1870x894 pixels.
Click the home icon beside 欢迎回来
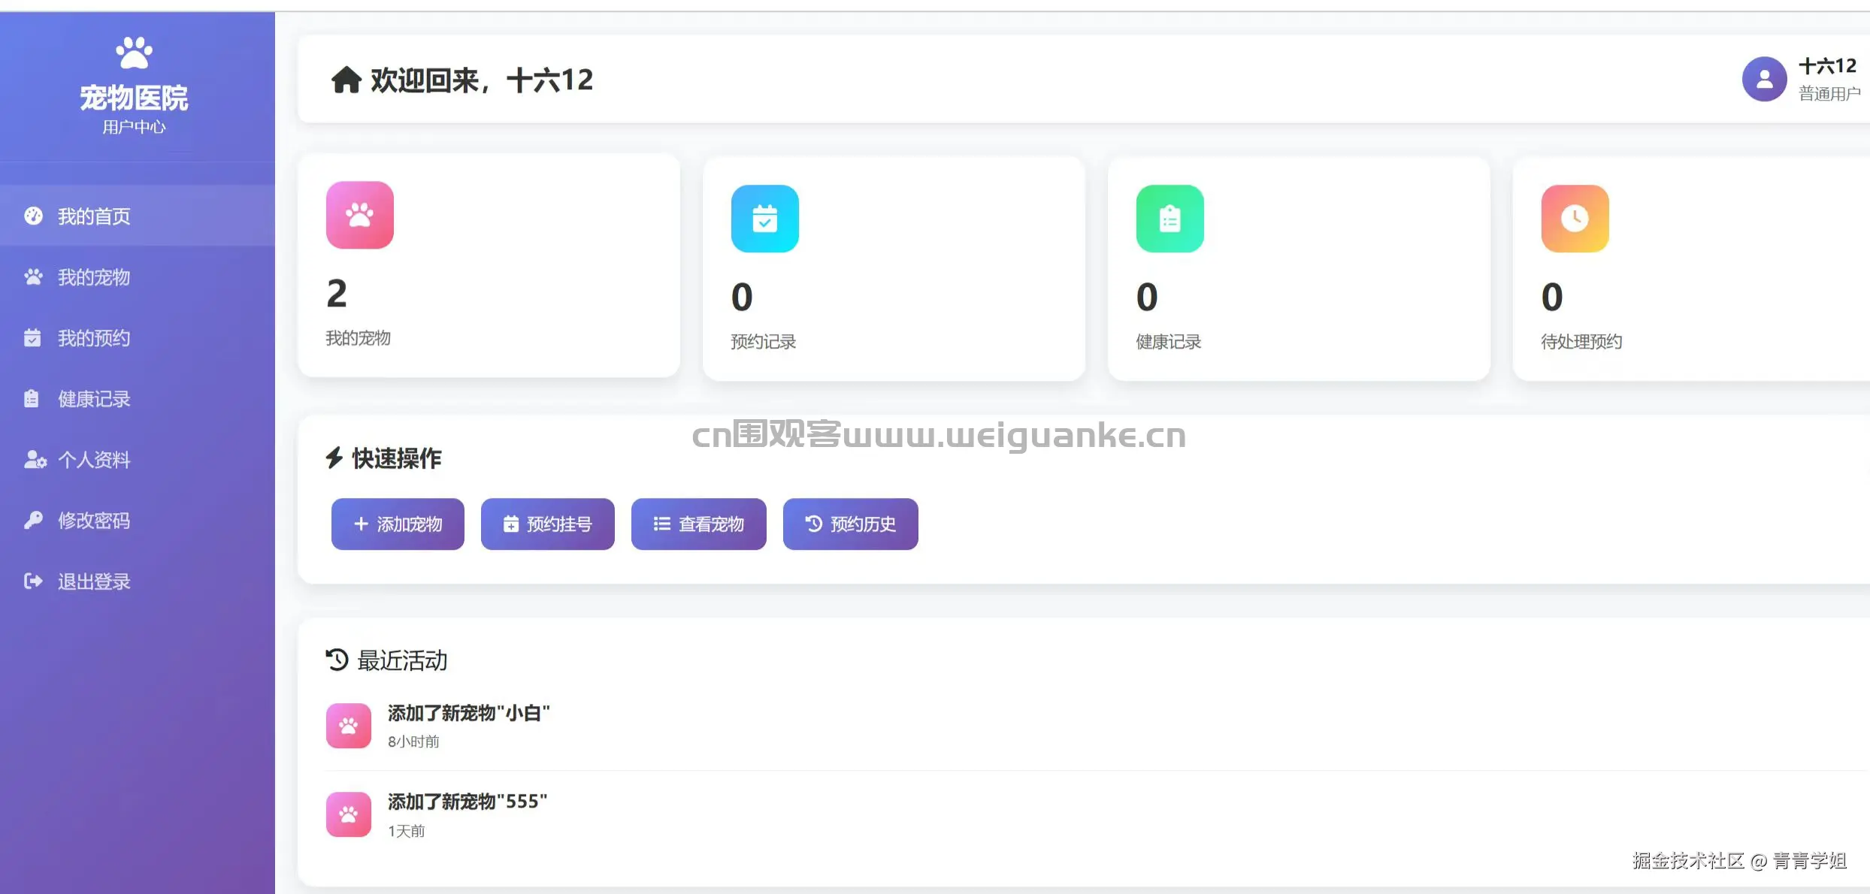(346, 80)
